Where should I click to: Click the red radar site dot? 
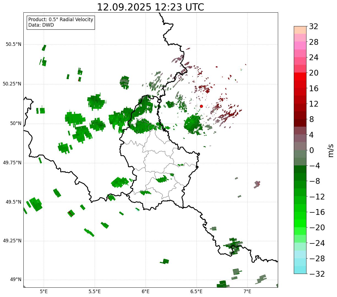[201, 106]
